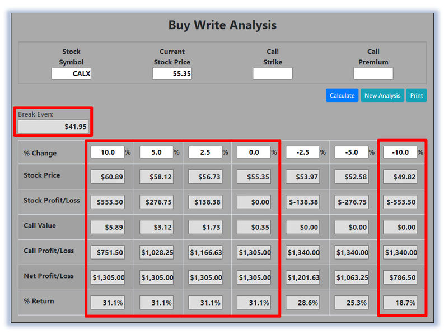Image resolution: width=444 pixels, height=333 pixels.
Task: Edit the -10.0 percent change field
Action: click(x=400, y=152)
